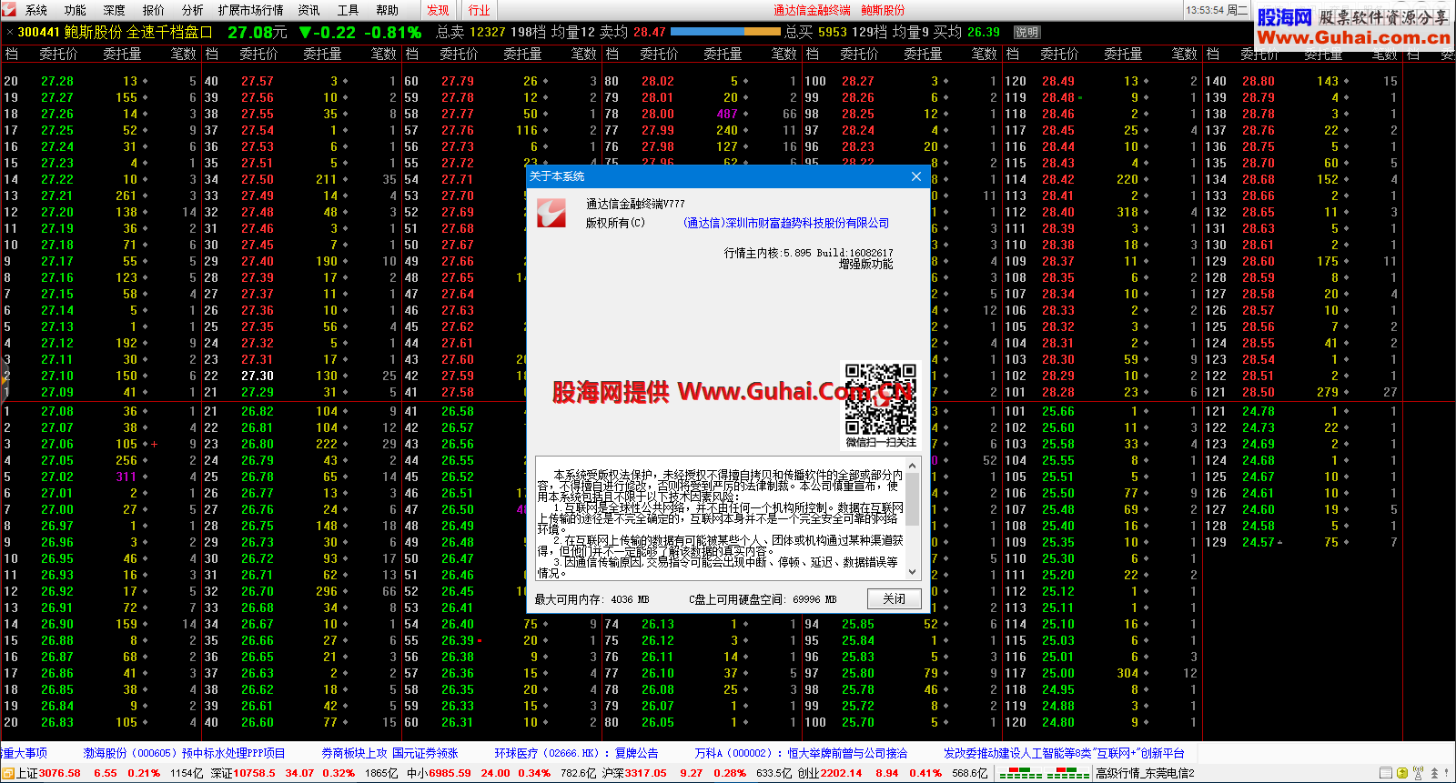Image resolution: width=1456 pixels, height=783 pixels.
Task: Click the first 委托价 column header
Action: (58, 54)
